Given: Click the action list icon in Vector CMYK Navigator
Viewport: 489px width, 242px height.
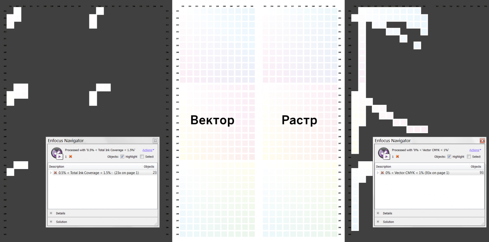Looking at the screenshot, I should coord(384,153).
